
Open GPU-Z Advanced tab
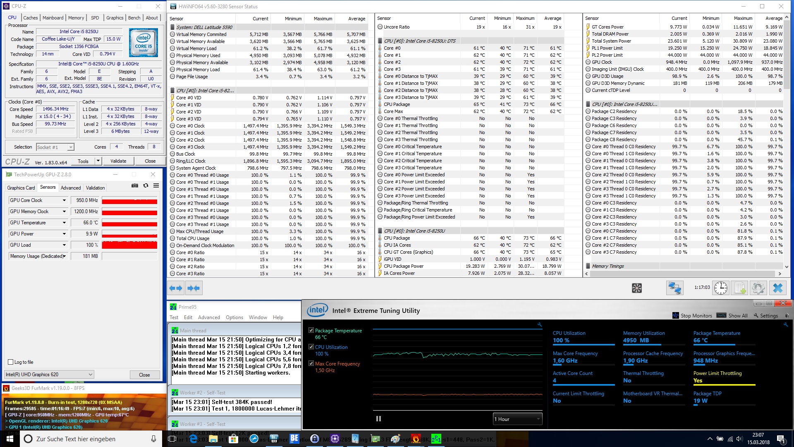click(x=71, y=188)
